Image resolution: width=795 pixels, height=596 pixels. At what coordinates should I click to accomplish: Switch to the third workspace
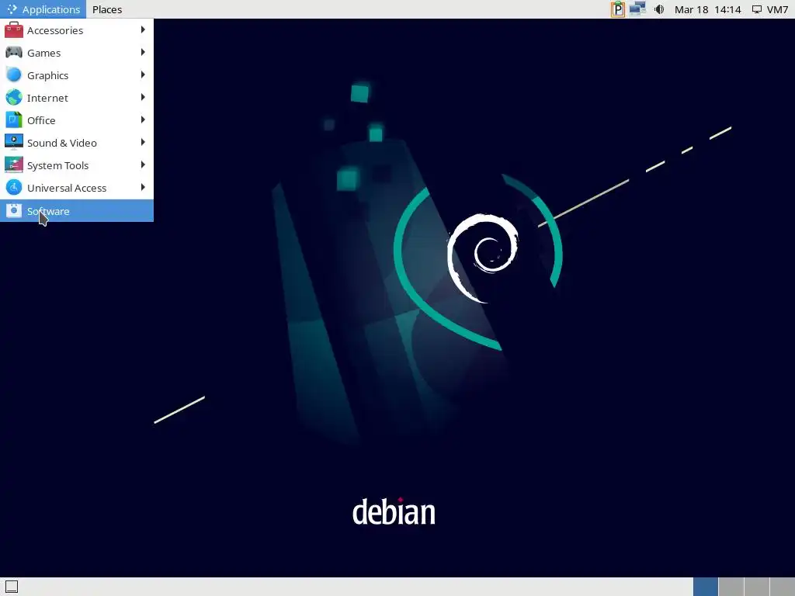pos(756,587)
